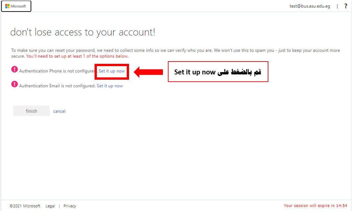Click the Arabic instruction callout box

click(x=218, y=71)
